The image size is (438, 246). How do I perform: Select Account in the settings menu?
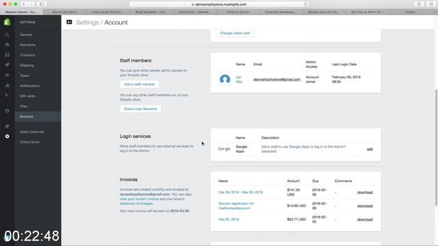coord(38,116)
